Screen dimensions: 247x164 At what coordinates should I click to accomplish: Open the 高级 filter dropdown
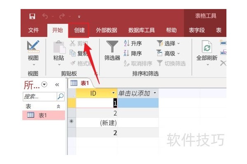(168, 53)
